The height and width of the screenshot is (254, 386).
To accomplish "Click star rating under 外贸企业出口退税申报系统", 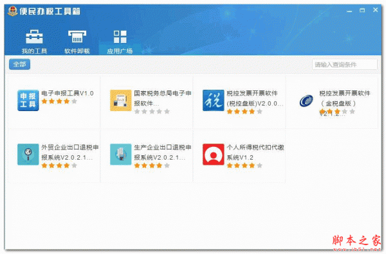I will [x=59, y=165].
